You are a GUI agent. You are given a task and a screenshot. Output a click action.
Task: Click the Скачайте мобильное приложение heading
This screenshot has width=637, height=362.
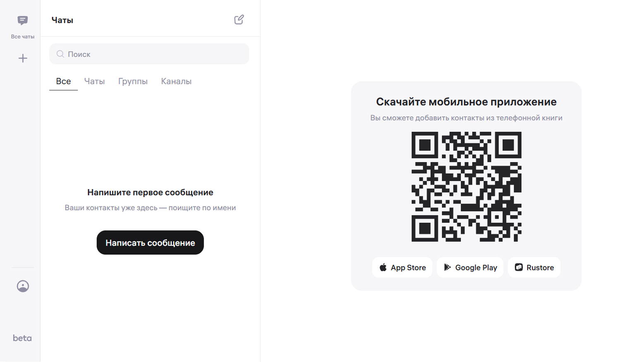point(466,102)
